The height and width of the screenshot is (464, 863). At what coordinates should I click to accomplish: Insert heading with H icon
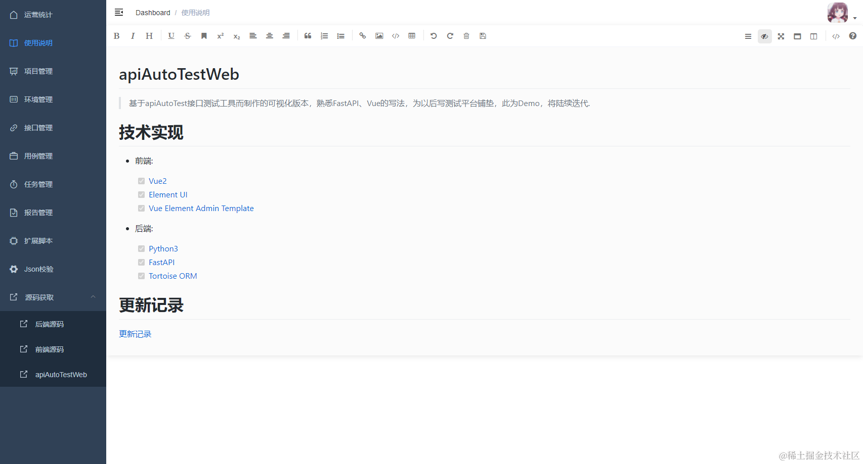click(149, 36)
